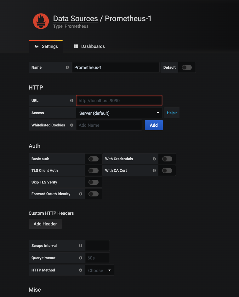This screenshot has width=239, height=297.
Task: Enable the With CA Cert switch
Action: pos(167,171)
